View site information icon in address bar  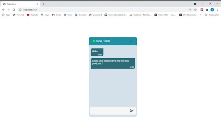pos(20,10)
